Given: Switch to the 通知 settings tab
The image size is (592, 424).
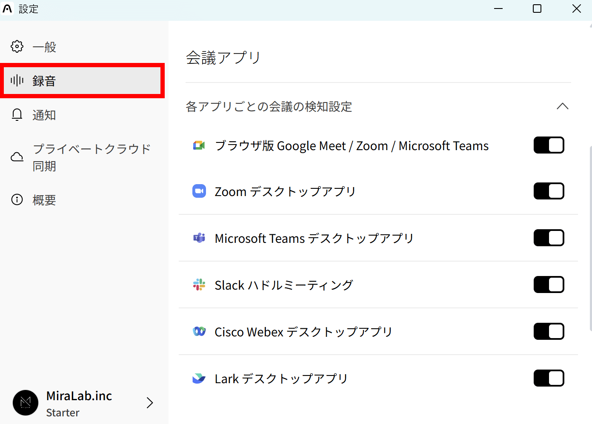Looking at the screenshot, I should tap(44, 115).
